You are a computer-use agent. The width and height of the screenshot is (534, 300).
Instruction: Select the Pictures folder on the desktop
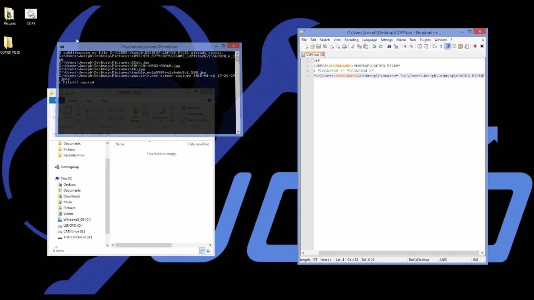[10, 17]
